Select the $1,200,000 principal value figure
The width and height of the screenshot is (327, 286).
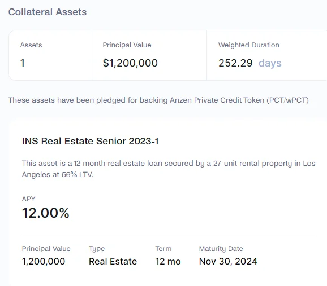coord(130,63)
